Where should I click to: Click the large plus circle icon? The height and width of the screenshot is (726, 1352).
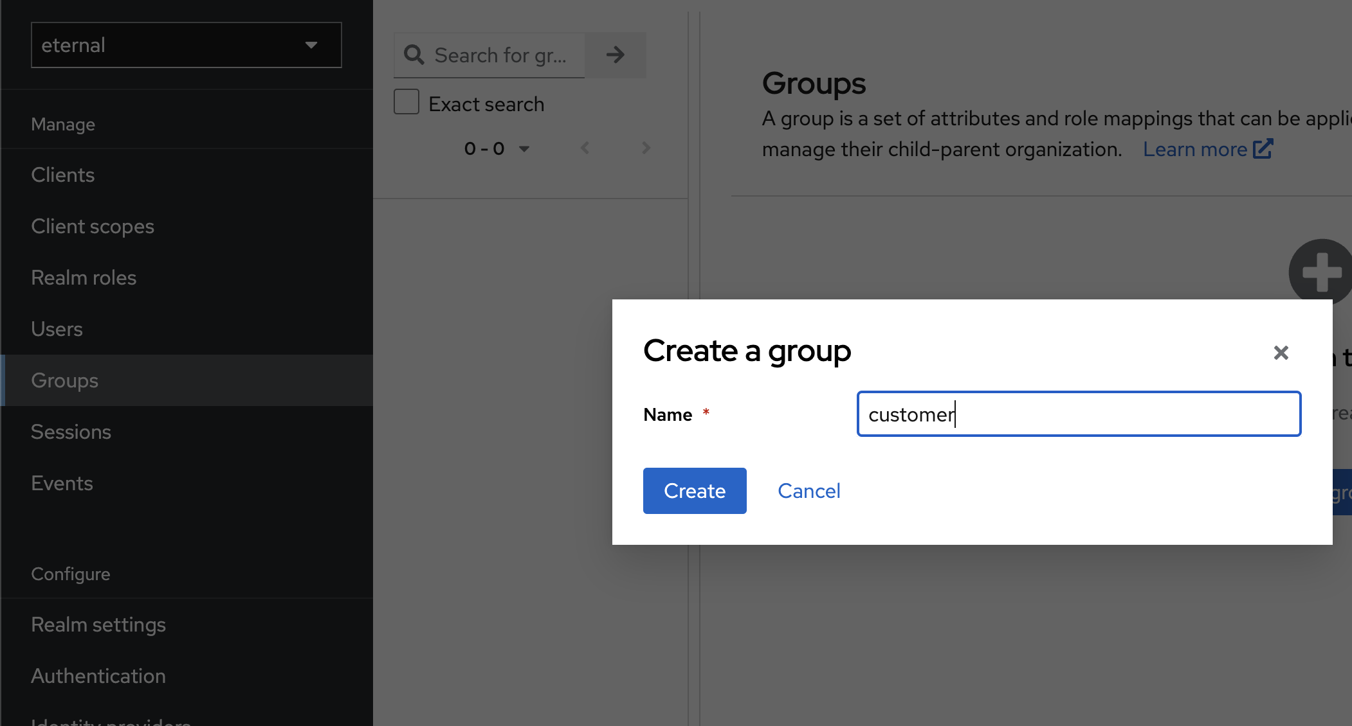(x=1320, y=272)
